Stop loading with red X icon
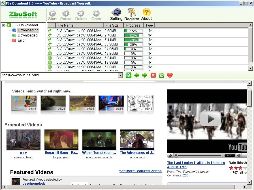 coord(153,75)
